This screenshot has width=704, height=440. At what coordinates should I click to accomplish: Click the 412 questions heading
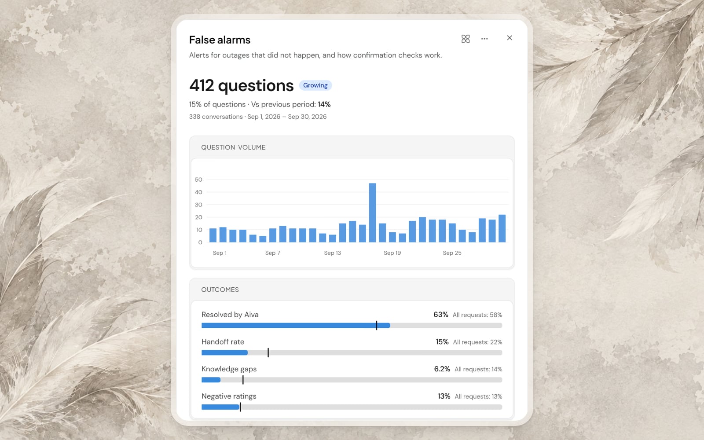click(241, 85)
